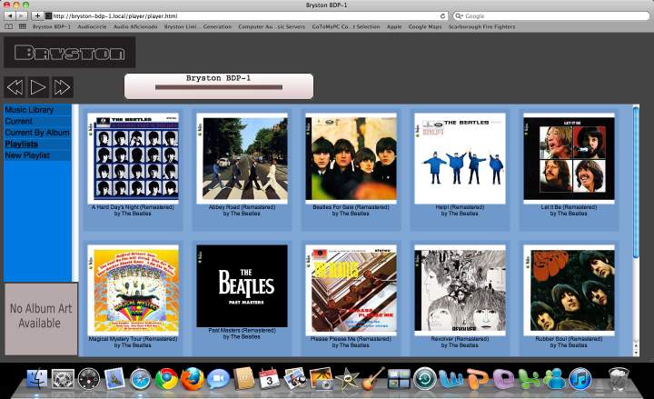This screenshot has height=399, width=654.
Task: Skip ahead with the fast-forward button
Action: pos(62,87)
